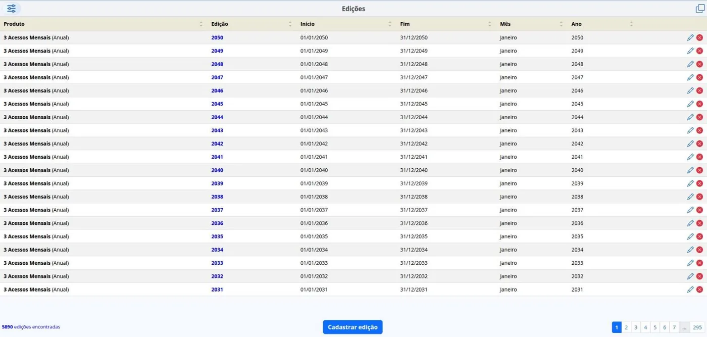Image resolution: width=707 pixels, height=337 pixels.
Task: Edit the 2045 edition entry
Action: pyautogui.click(x=690, y=104)
